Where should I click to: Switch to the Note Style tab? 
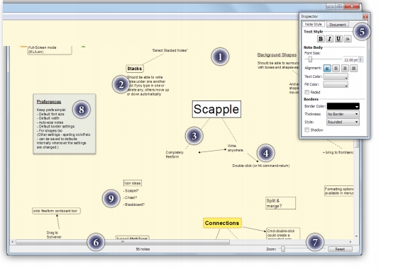[314, 24]
